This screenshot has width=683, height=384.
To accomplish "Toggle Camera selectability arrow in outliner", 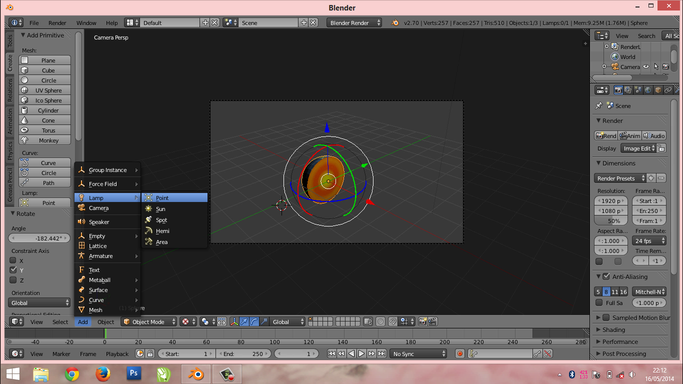I will click(656, 66).
